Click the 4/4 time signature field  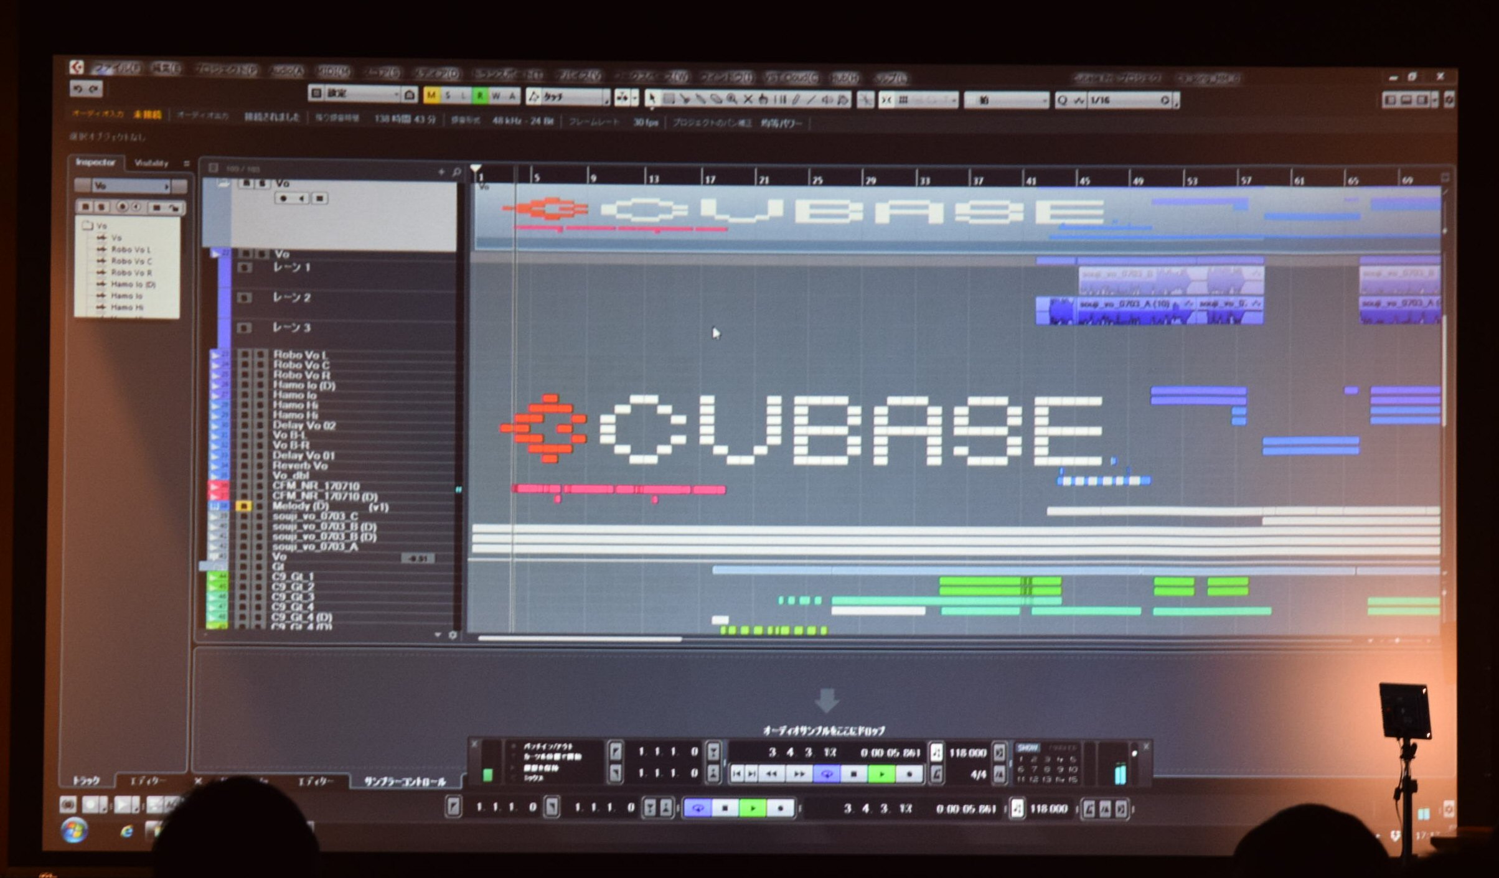[979, 775]
